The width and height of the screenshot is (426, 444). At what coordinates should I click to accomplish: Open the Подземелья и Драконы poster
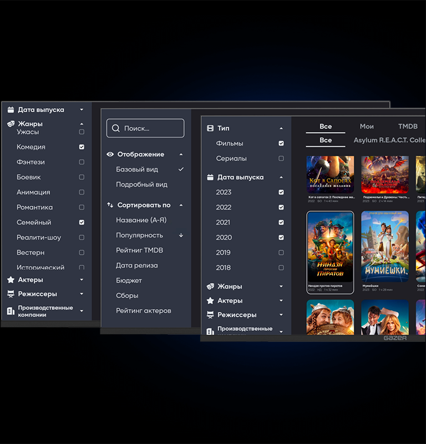(x=384, y=175)
